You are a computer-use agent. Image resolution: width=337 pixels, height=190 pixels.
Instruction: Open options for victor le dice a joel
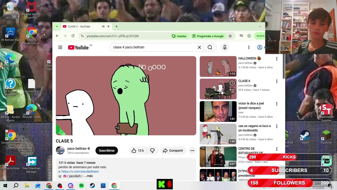point(277,104)
